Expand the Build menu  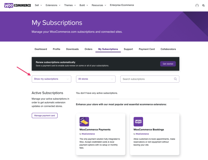pos(84,5)
